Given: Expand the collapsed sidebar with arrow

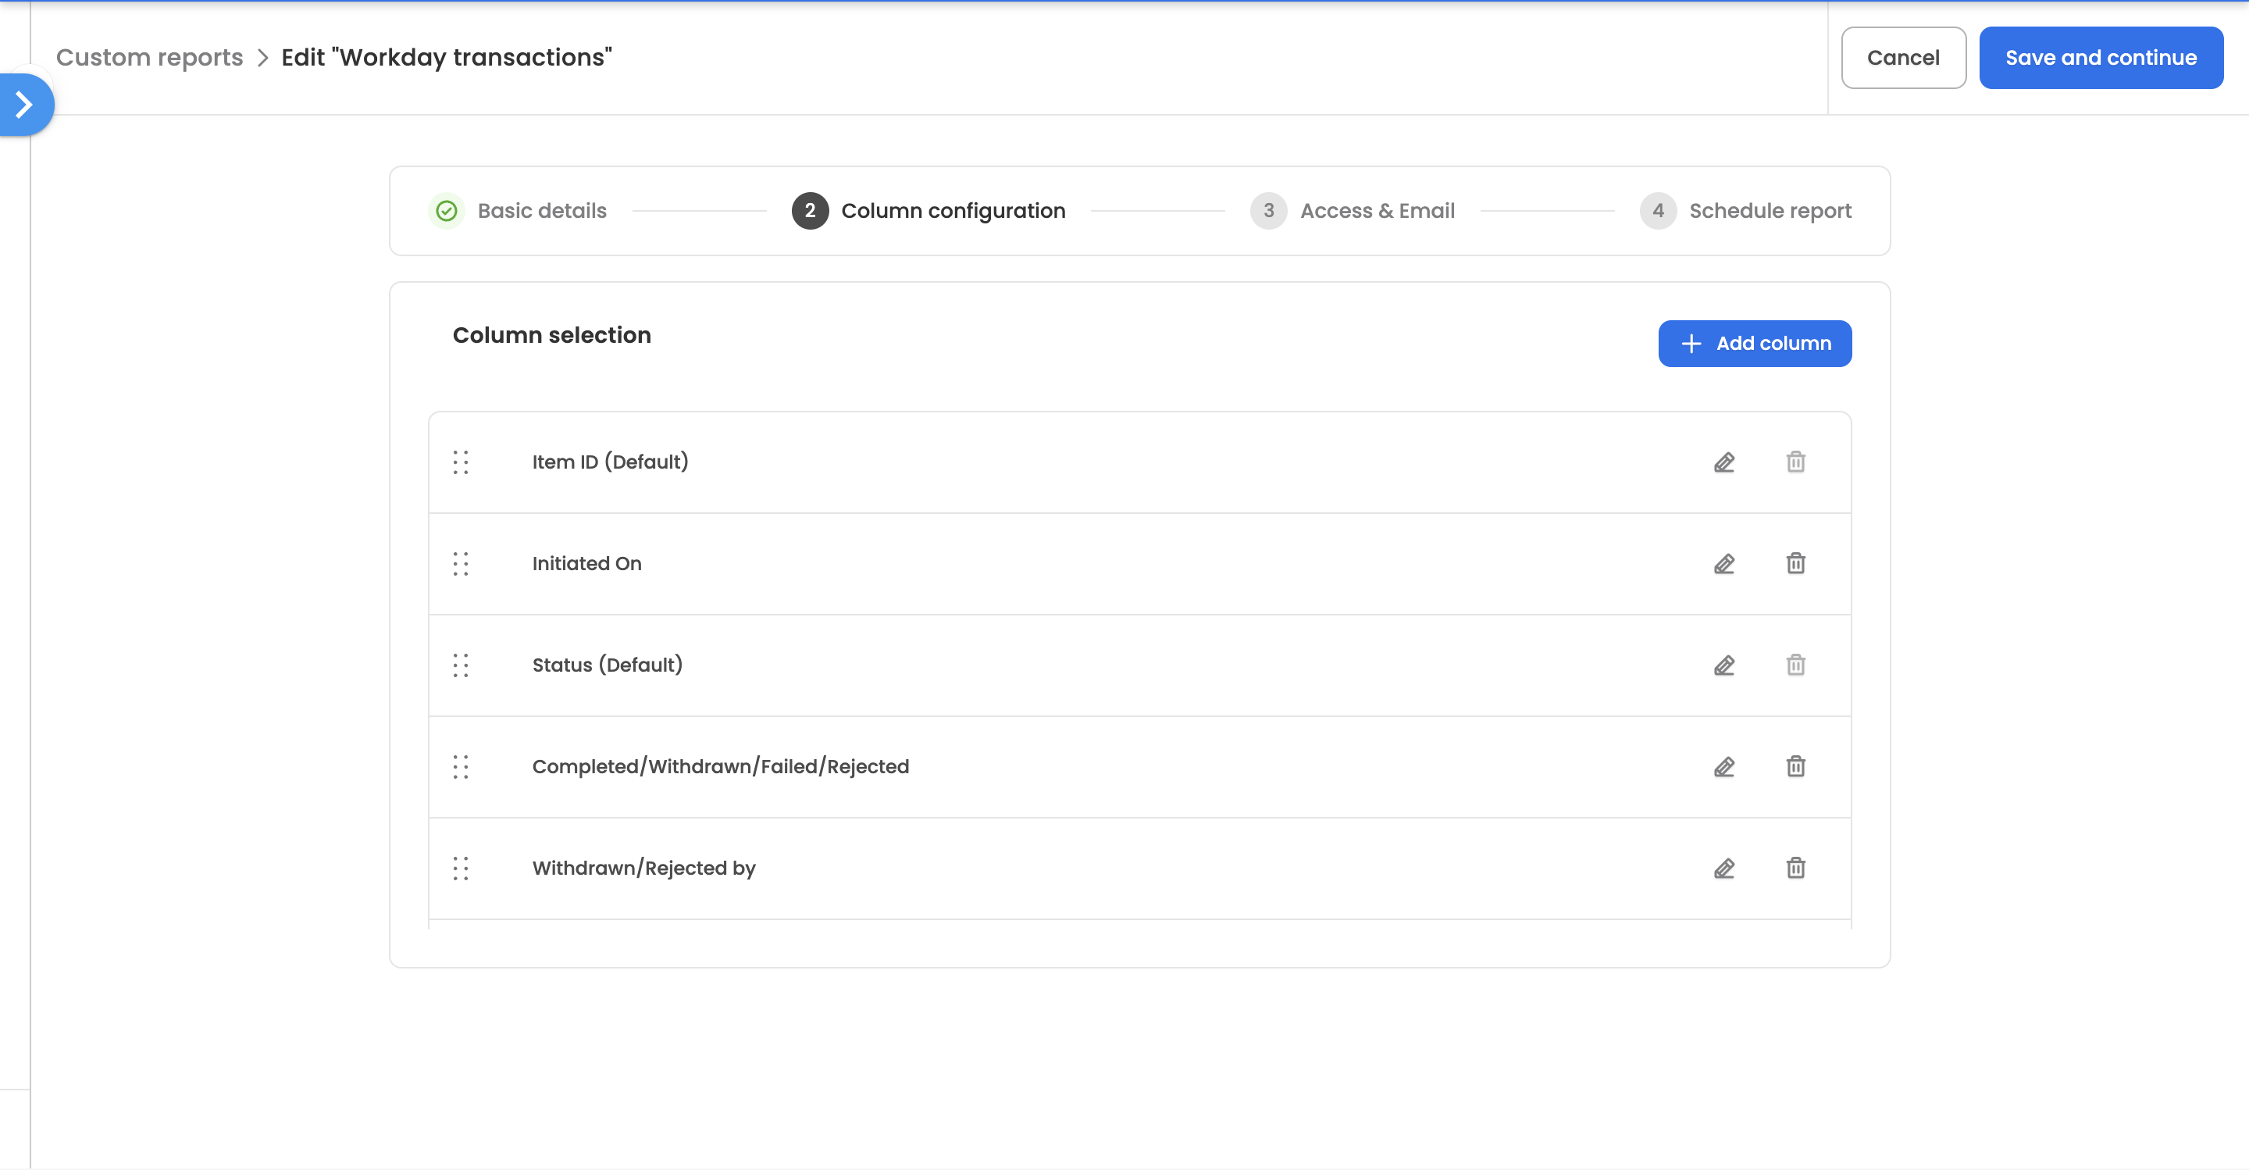Looking at the screenshot, I should coord(24,105).
